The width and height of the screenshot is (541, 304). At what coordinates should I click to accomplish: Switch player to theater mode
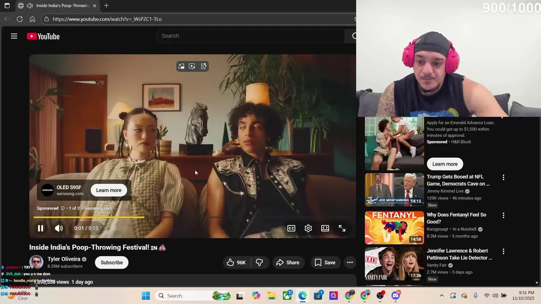coord(325,228)
